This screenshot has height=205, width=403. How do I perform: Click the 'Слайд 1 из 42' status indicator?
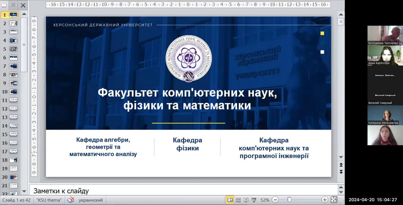(x=16, y=200)
